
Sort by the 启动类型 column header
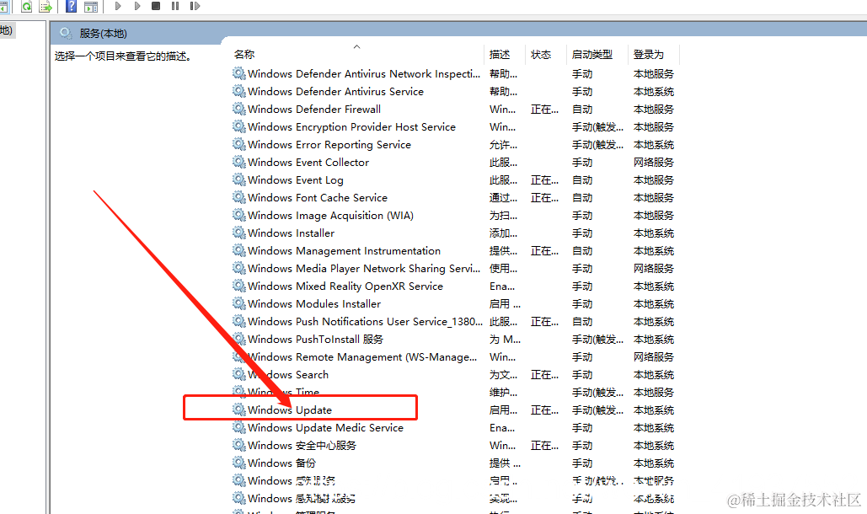[592, 54]
